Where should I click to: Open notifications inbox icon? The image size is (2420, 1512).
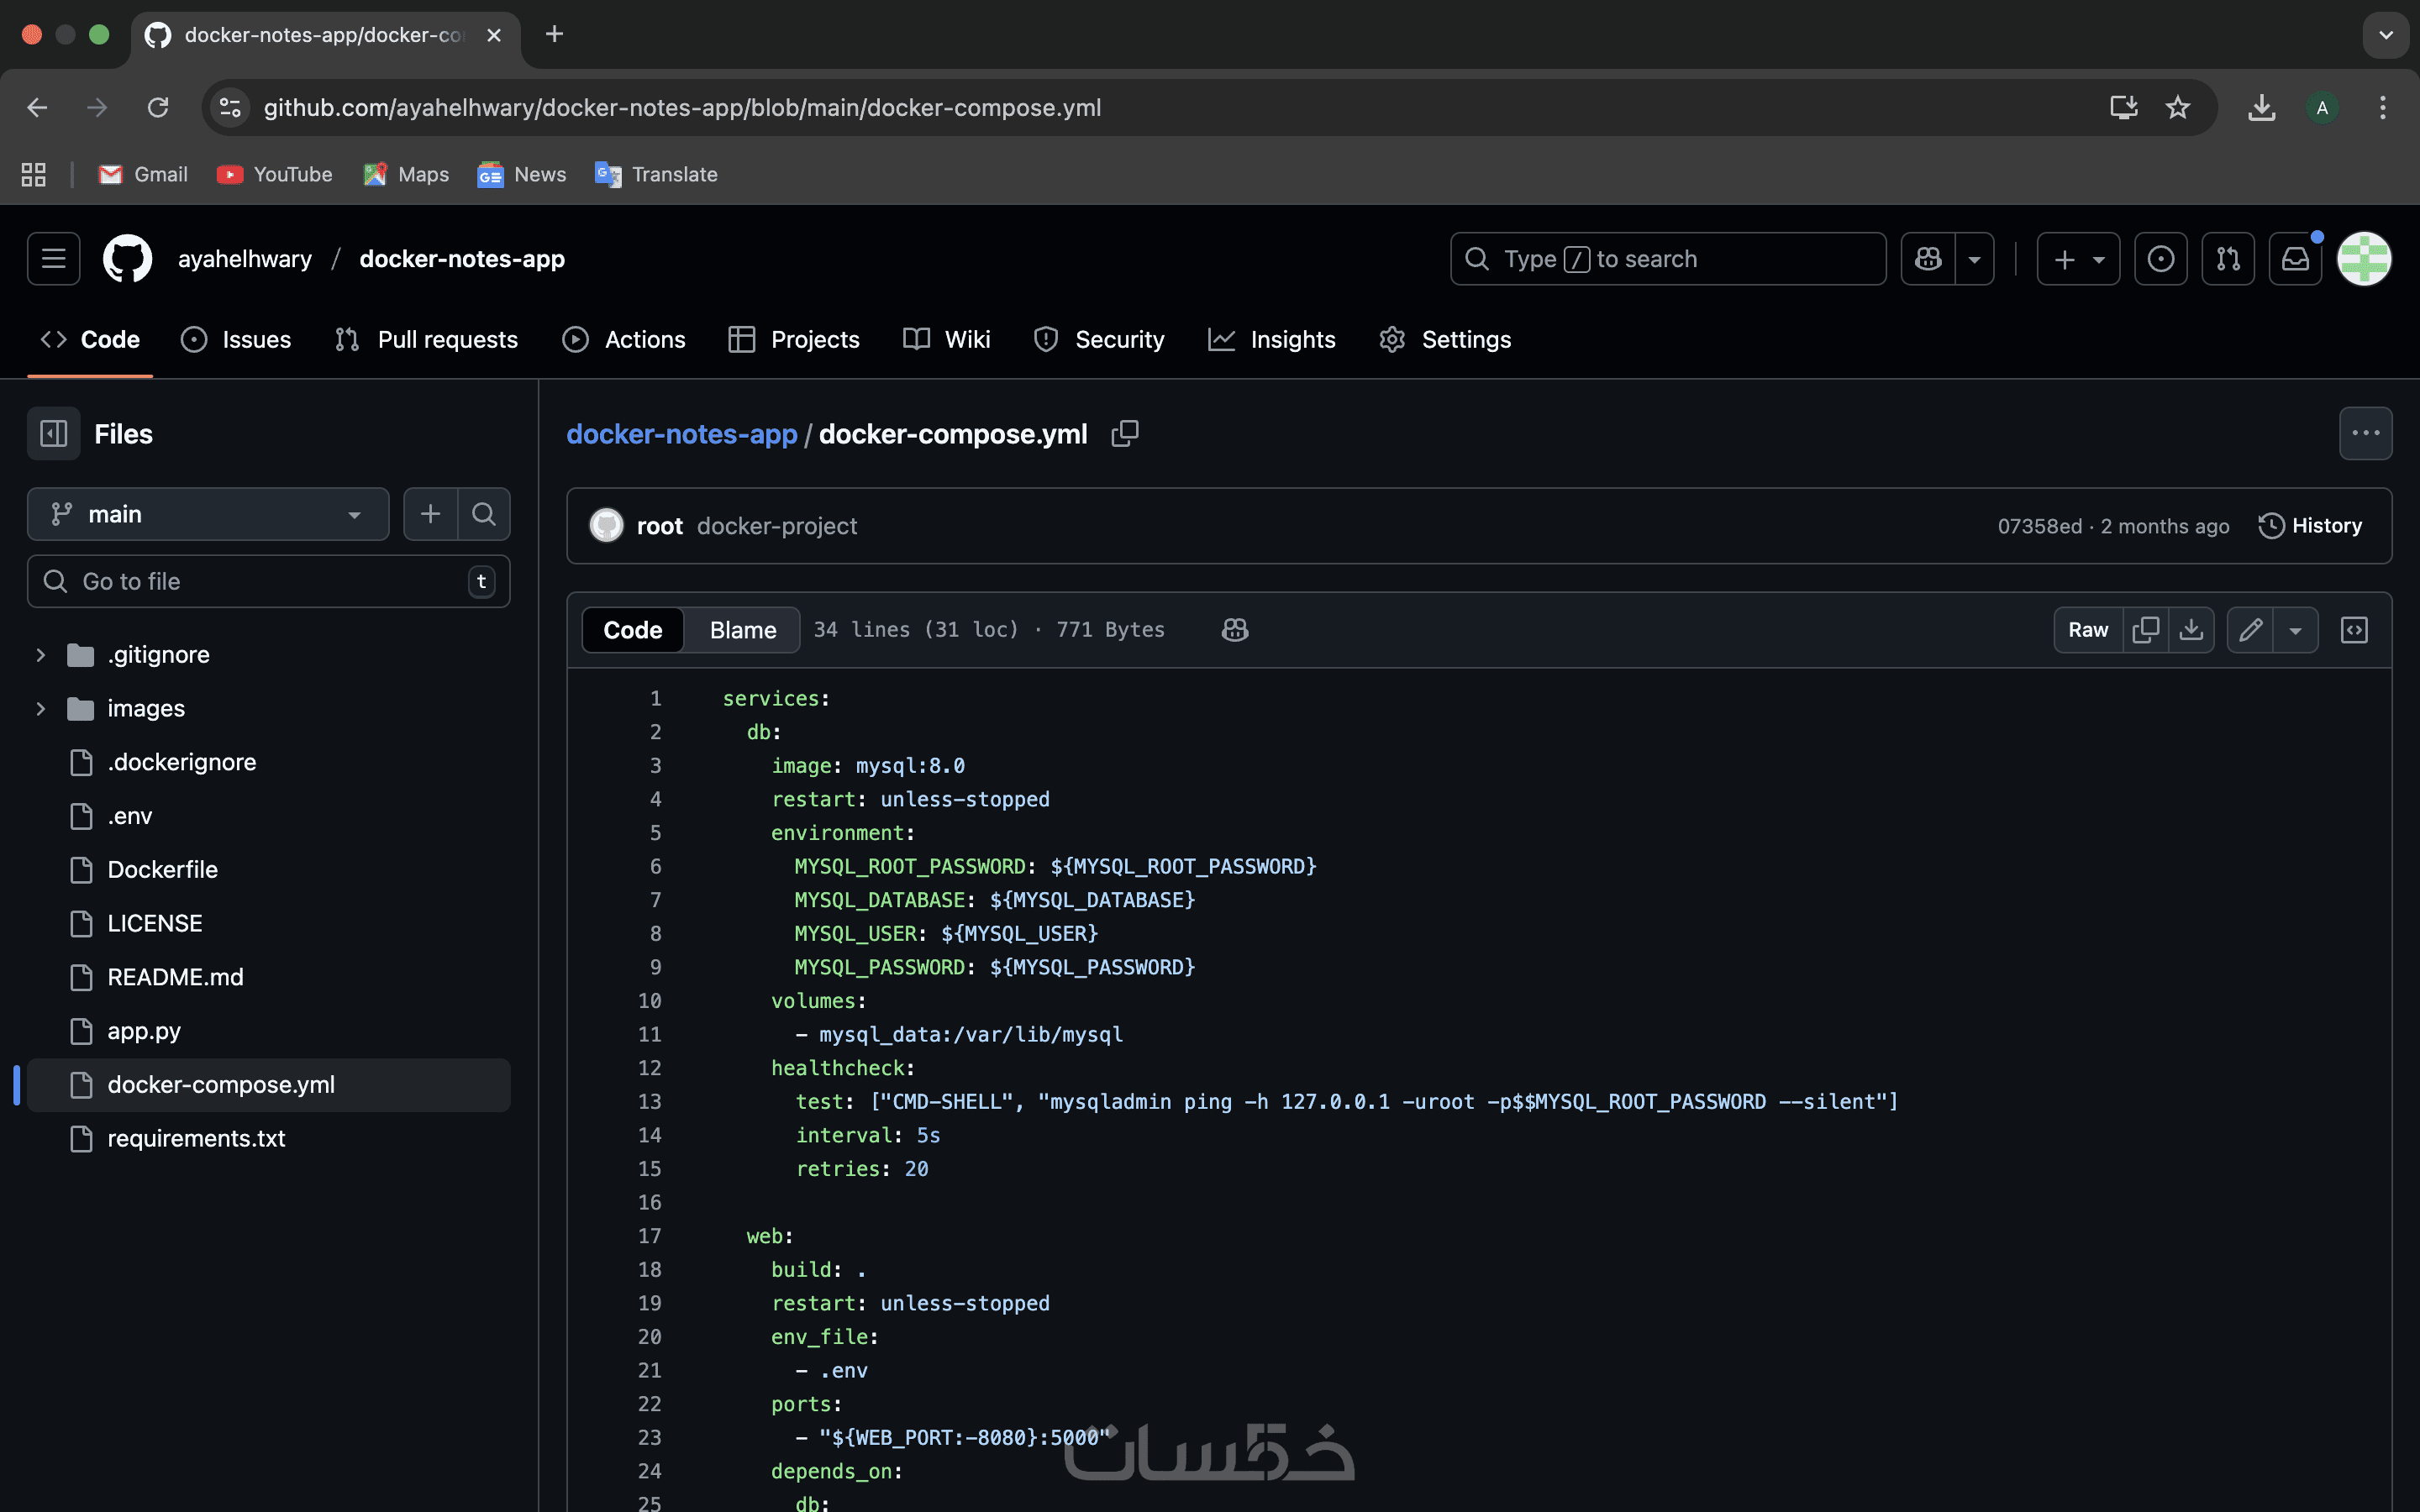tap(2294, 259)
